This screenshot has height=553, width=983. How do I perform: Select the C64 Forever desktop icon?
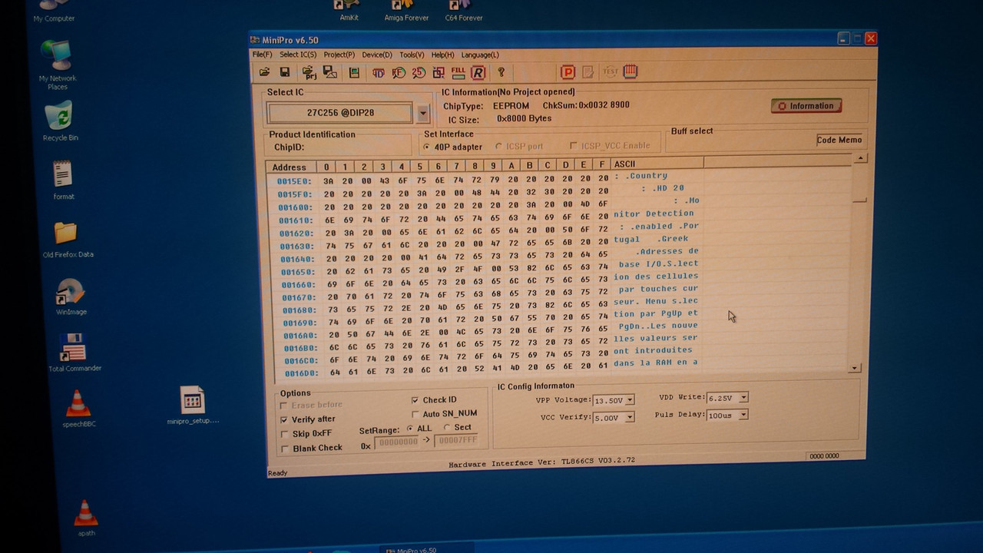pos(463,12)
